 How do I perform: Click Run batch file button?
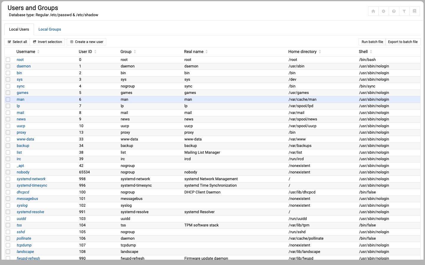point(372,42)
